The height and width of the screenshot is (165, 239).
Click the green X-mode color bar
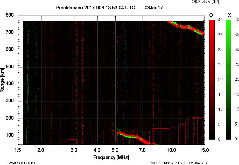[228, 80]
